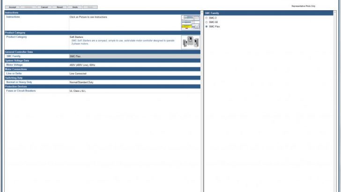Click the Accept button
This screenshot has height=192, width=341.
[13, 7]
